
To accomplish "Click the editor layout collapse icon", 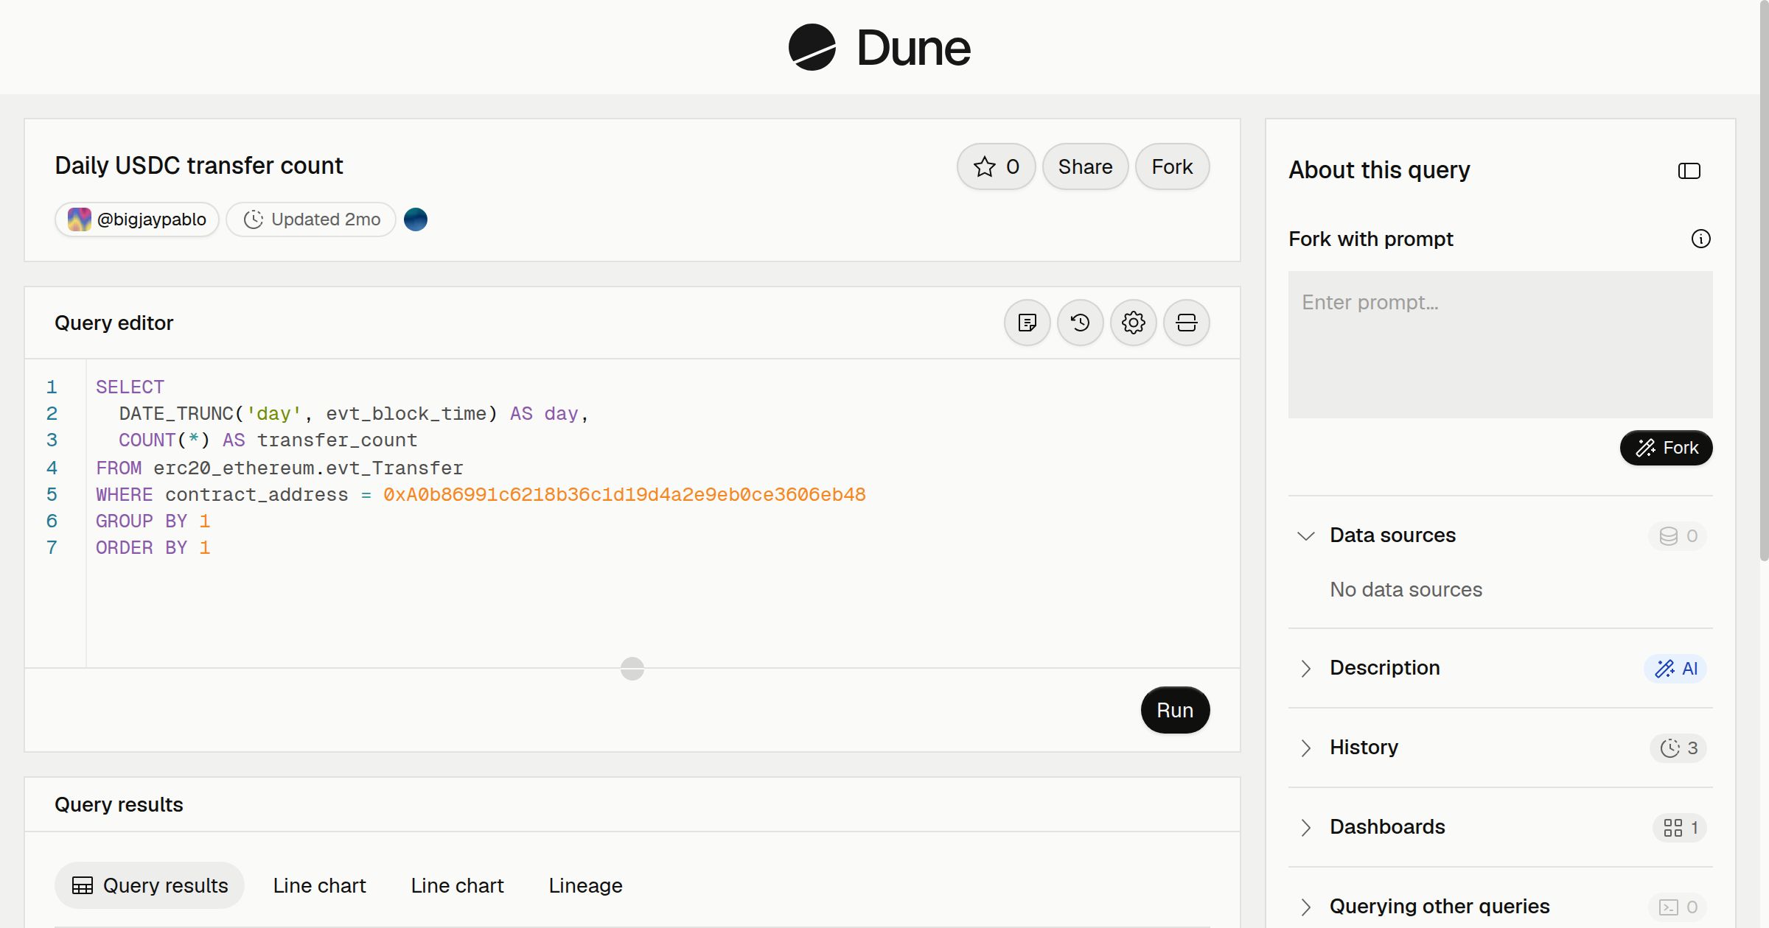I will click(1186, 323).
